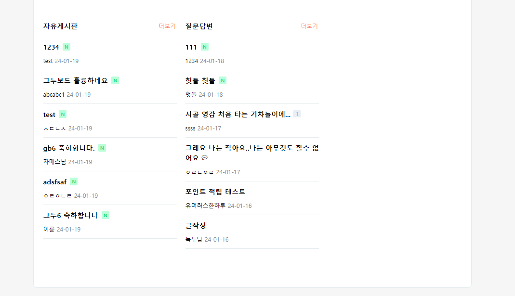Click the N badge beside the 111 post
The image size is (515, 296).
(205, 47)
